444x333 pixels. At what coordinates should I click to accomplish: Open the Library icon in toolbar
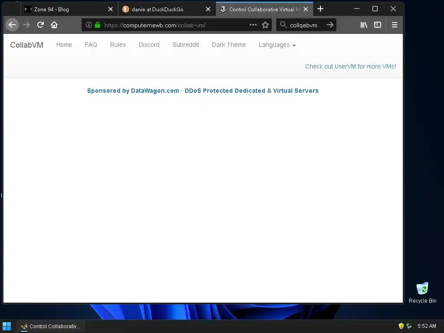pyautogui.click(x=364, y=25)
